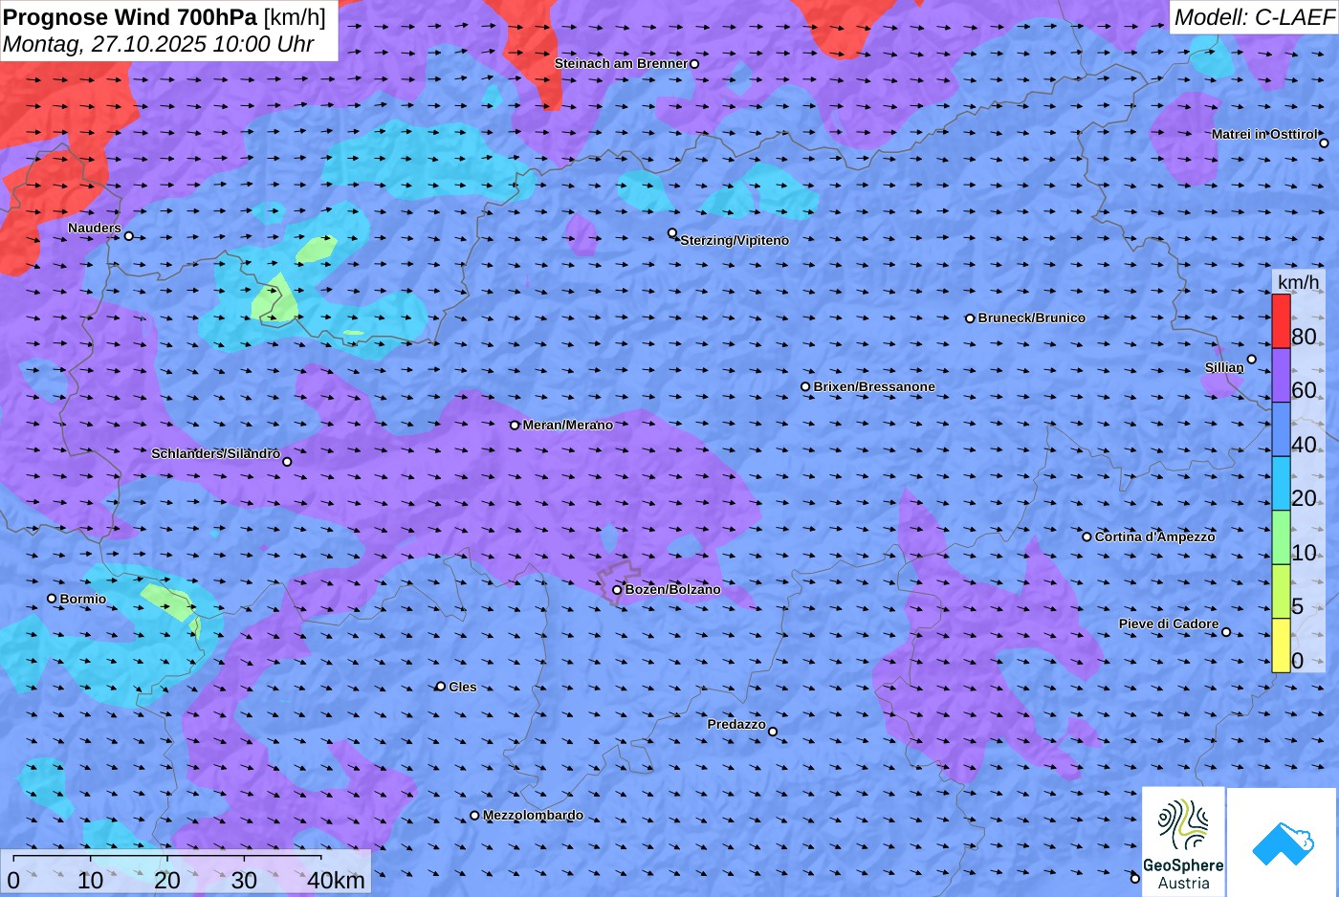Click the Cortina d'Ampezzo marker dot
The image size is (1339, 897).
coord(1087,536)
